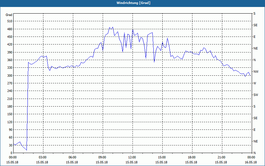Select the 12:00 time axis label

(x=131, y=157)
